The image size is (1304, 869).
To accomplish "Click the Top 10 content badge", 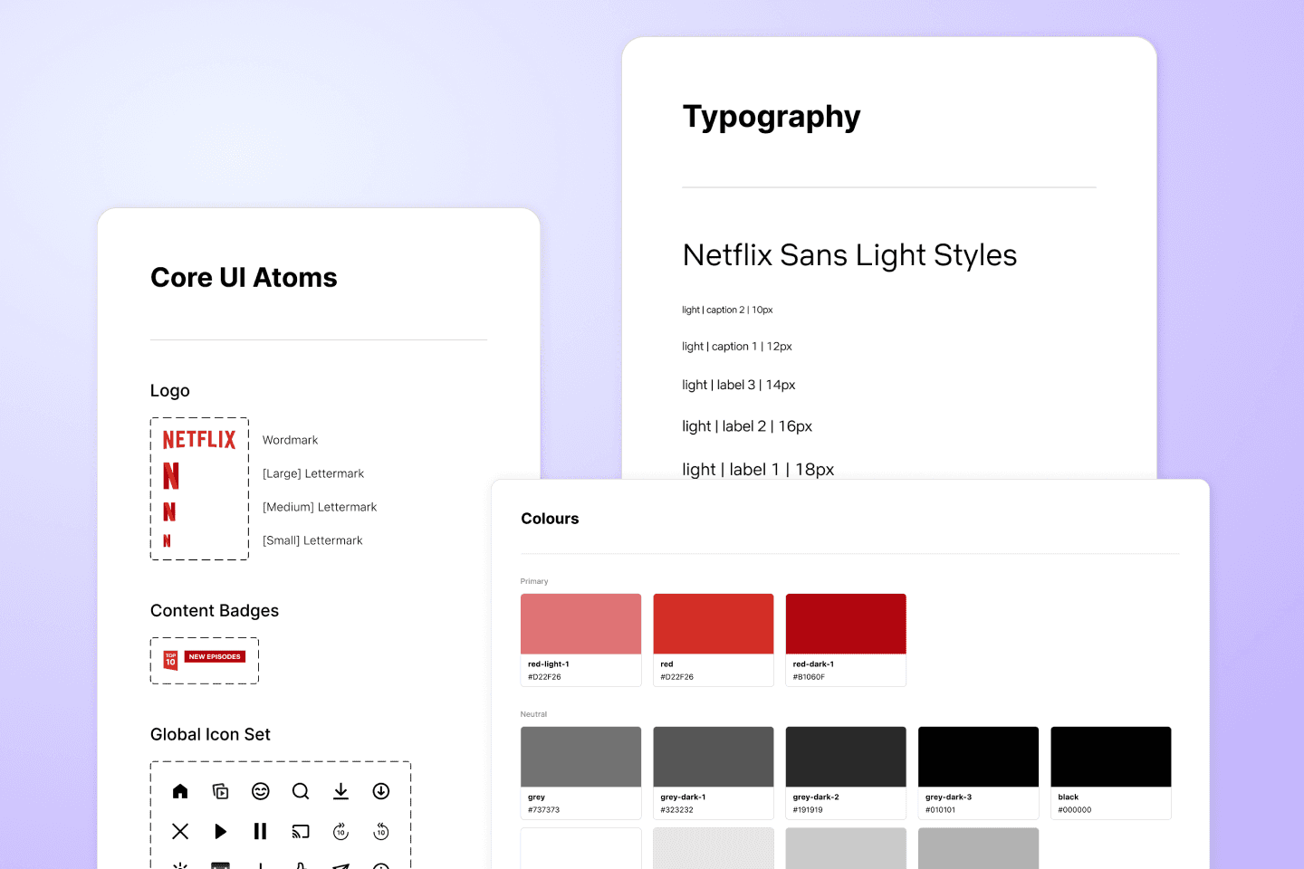I will [170, 660].
